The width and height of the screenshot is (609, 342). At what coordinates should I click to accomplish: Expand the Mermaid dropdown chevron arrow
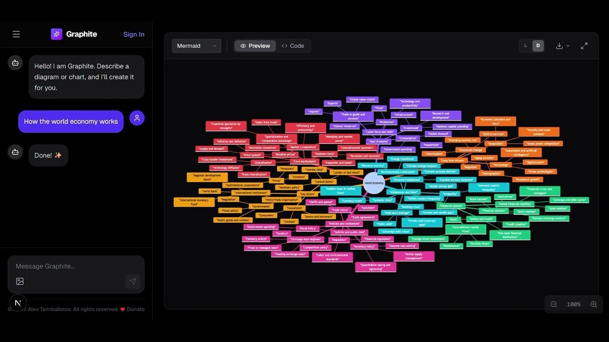[214, 46]
